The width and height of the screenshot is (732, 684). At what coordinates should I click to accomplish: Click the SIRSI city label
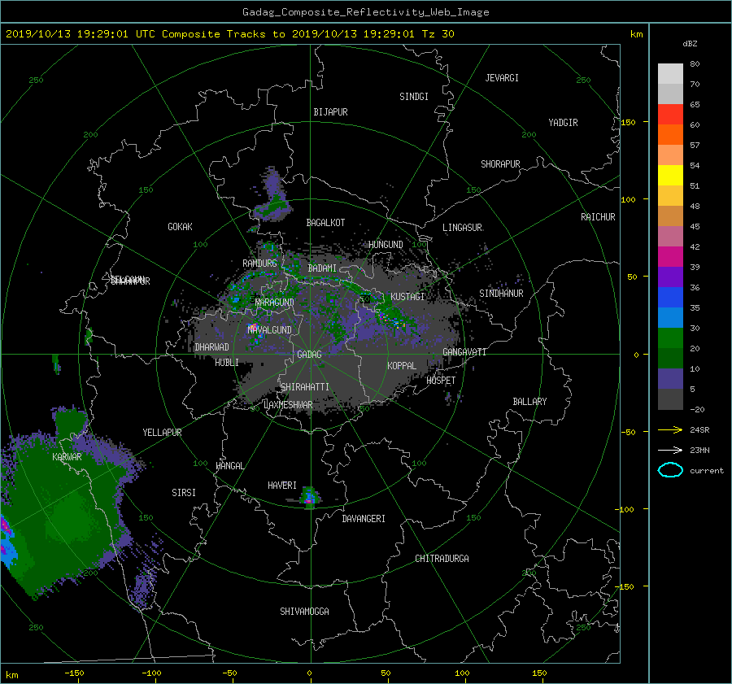184,493
